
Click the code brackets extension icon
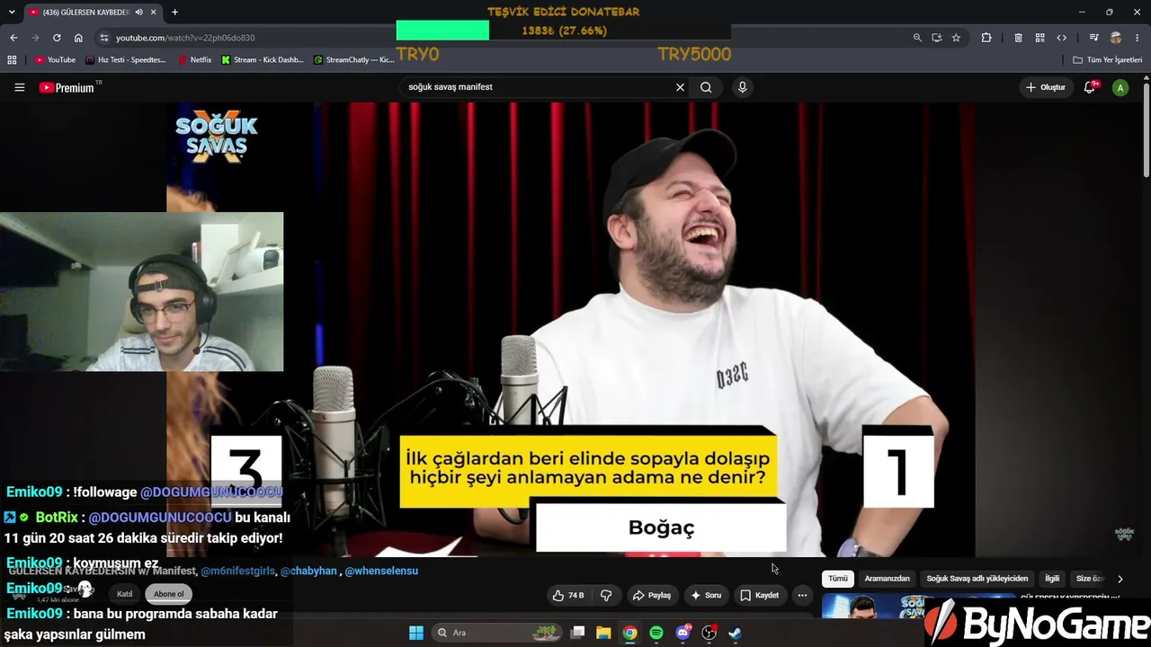pyautogui.click(x=1061, y=38)
